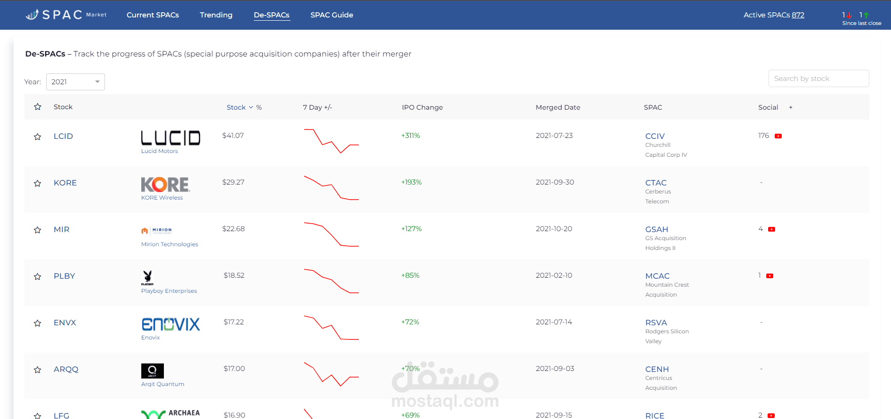
Task: Toggle favorite star for PLBY row
Action: click(x=38, y=276)
